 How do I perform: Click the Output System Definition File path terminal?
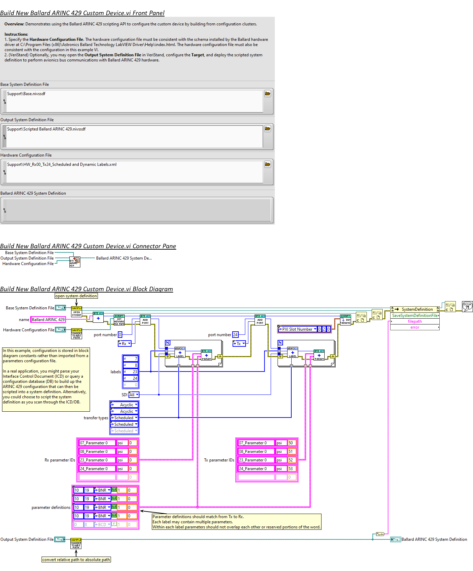click(x=60, y=539)
